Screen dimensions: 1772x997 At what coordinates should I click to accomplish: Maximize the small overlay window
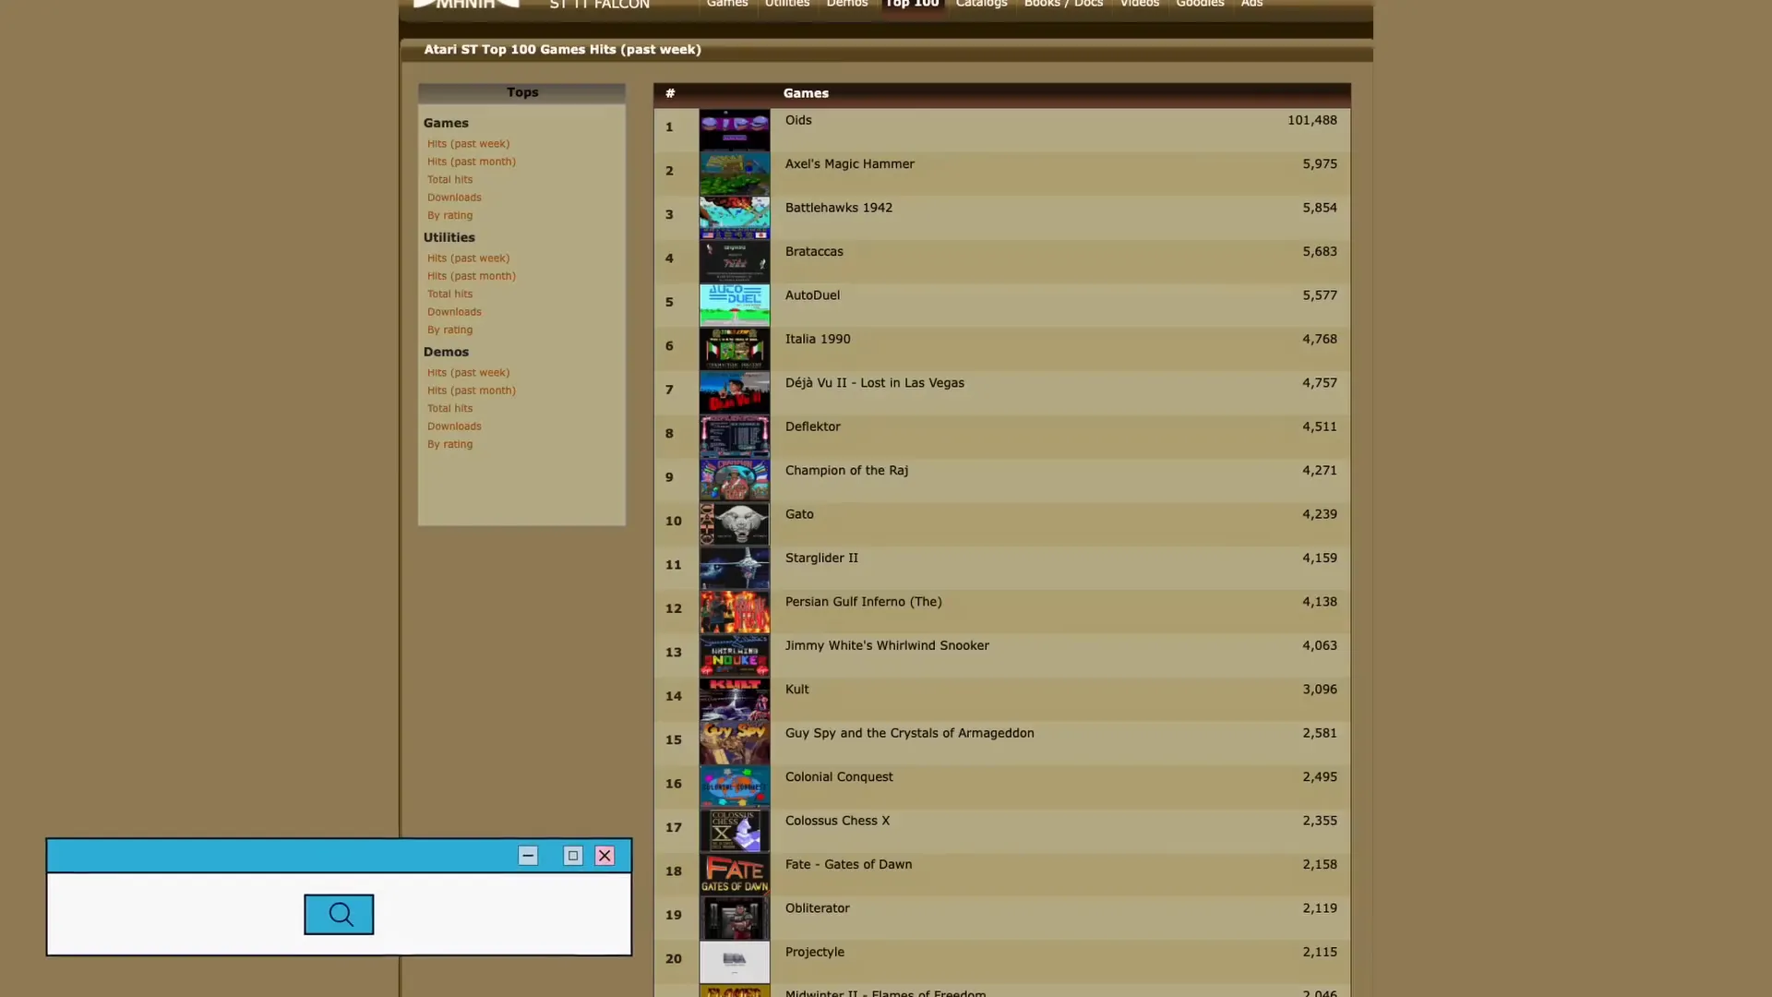click(x=573, y=856)
